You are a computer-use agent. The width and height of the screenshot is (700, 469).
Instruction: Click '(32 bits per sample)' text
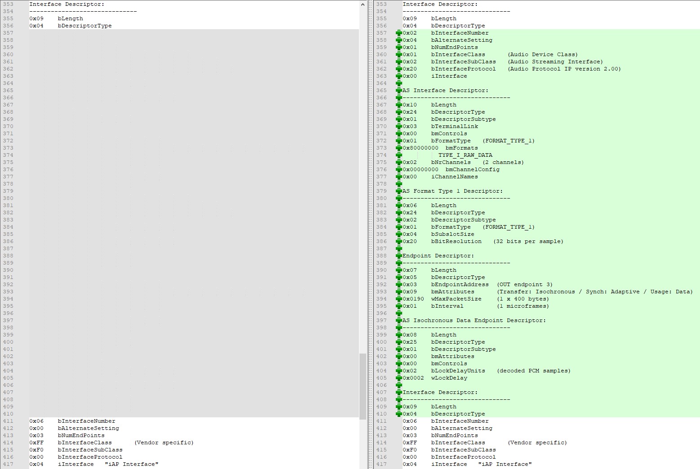coord(528,241)
